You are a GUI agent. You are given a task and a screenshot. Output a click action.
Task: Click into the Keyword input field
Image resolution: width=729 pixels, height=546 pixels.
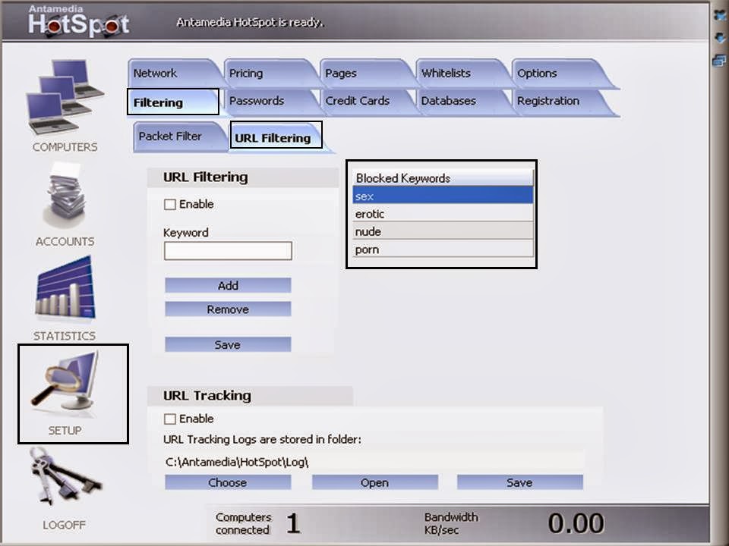[x=228, y=251]
